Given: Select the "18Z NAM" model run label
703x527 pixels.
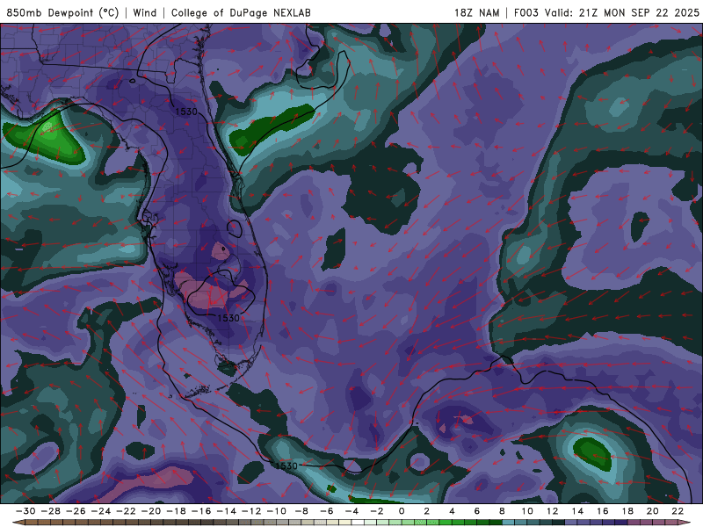Looking at the screenshot, I should (476, 12).
